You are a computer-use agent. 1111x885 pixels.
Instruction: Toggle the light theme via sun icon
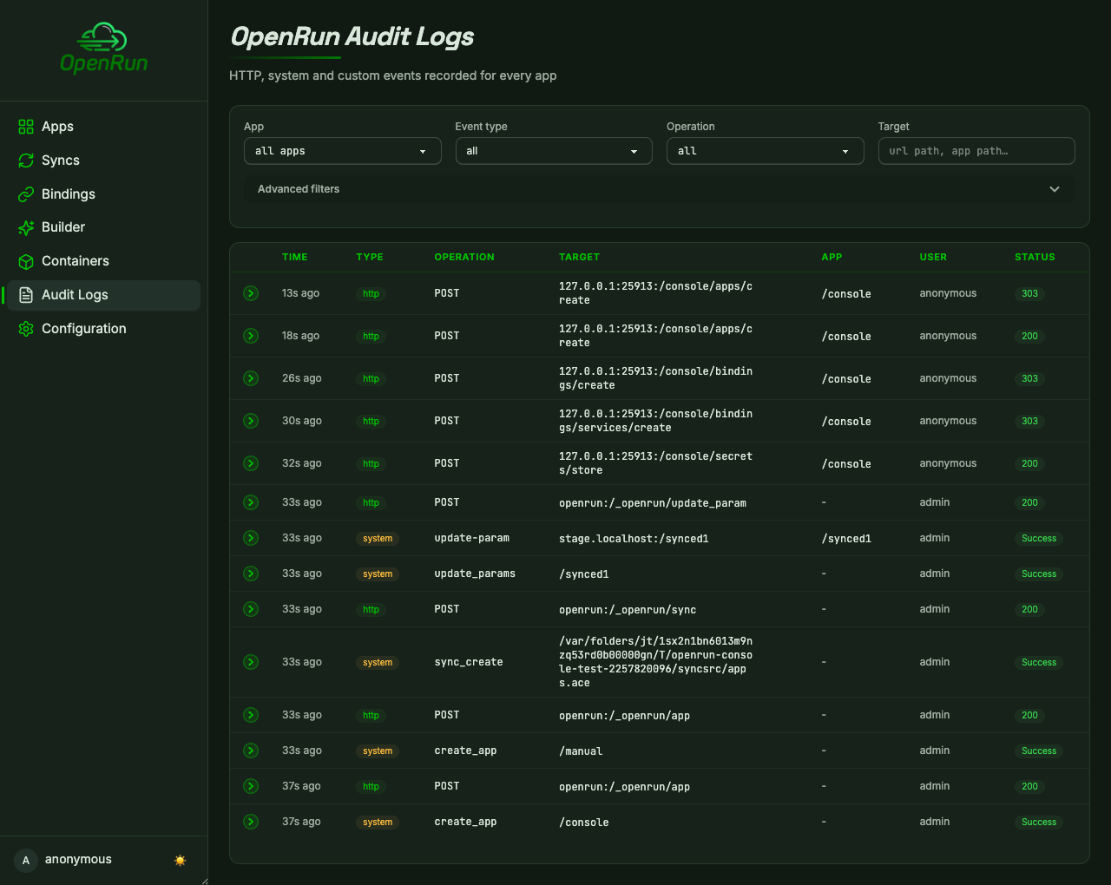coord(180,860)
